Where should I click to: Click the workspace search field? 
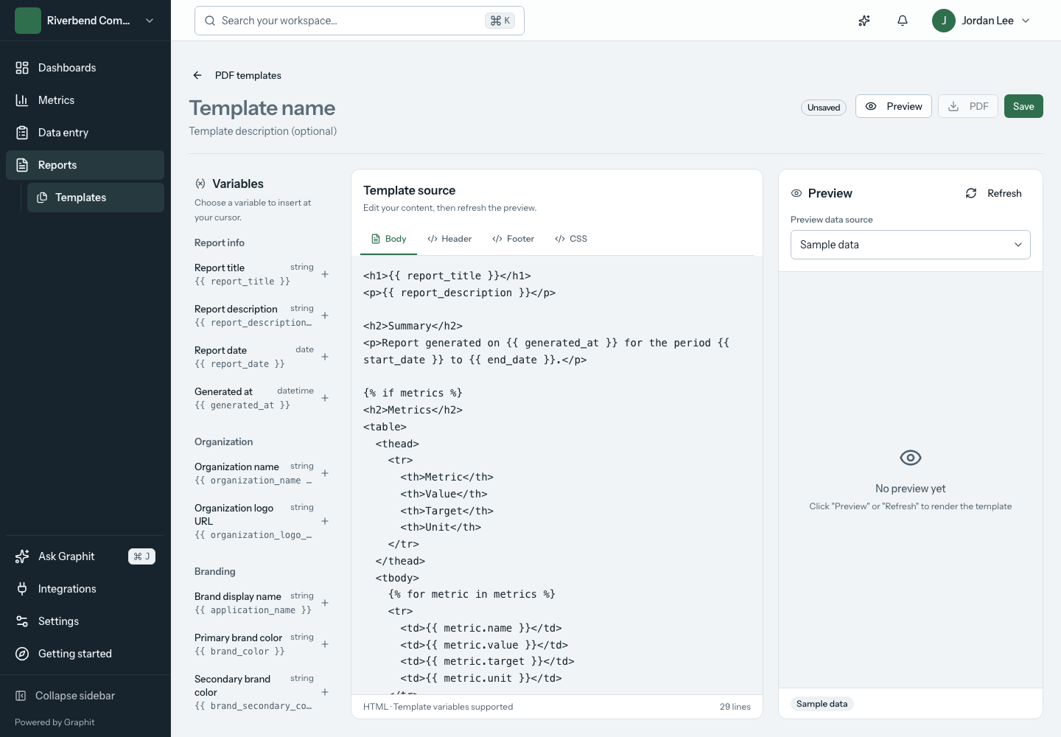click(x=360, y=21)
